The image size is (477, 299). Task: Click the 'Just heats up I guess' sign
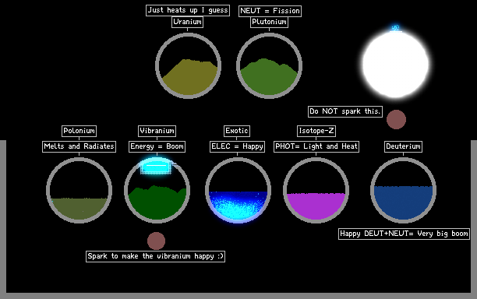(188, 10)
